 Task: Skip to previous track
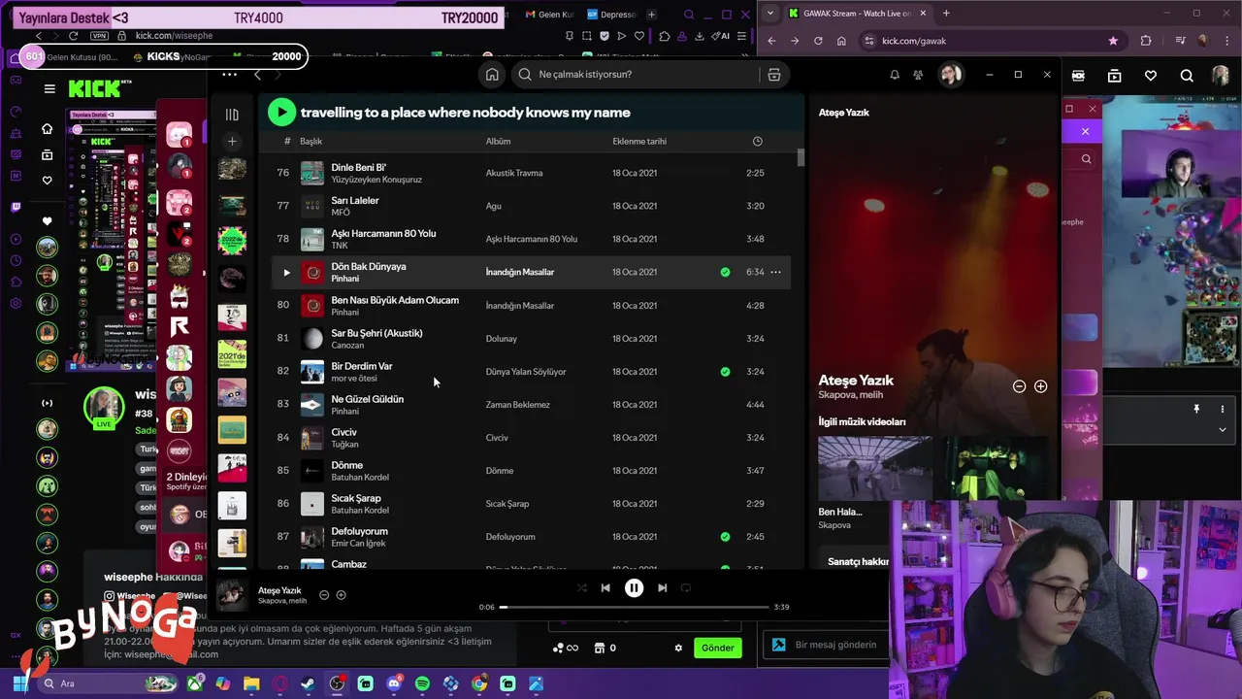click(x=605, y=587)
